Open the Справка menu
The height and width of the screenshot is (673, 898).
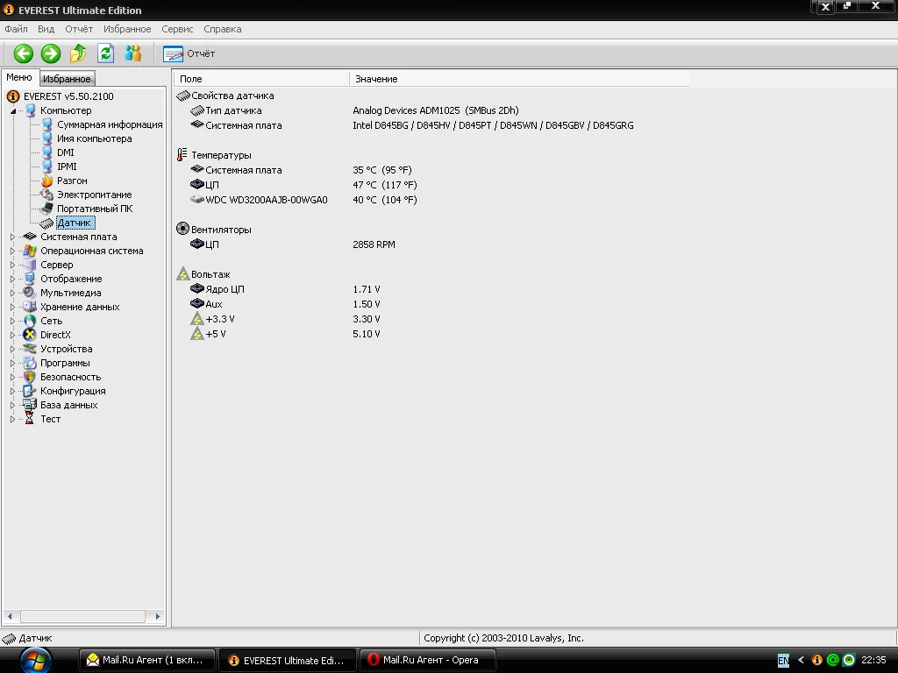point(222,29)
